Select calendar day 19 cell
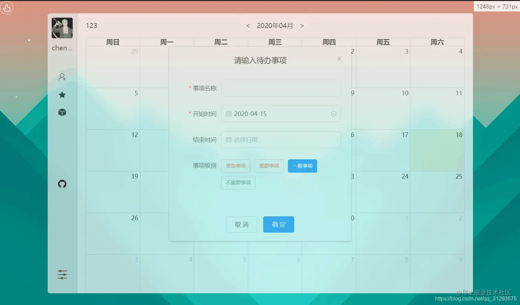 (113, 192)
